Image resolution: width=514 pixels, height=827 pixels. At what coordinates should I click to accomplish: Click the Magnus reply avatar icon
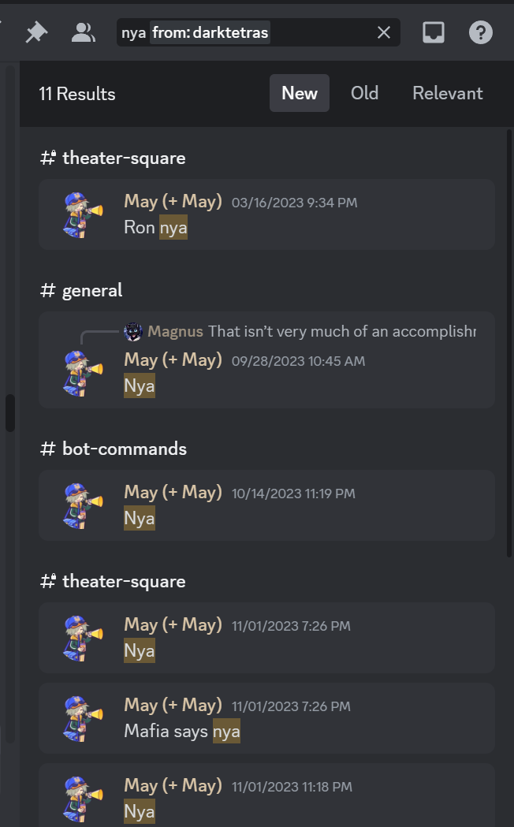click(x=133, y=332)
